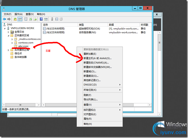188x138 pixels.
Task: Choose 新建主机(A 或 AAAA)(S)... from context menu
Action: tap(97, 58)
